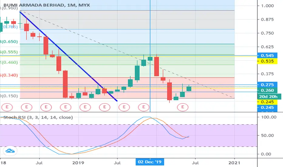Click 0.750 on the price axis
The width and height of the screenshot is (283, 167).
click(x=268, y=33)
